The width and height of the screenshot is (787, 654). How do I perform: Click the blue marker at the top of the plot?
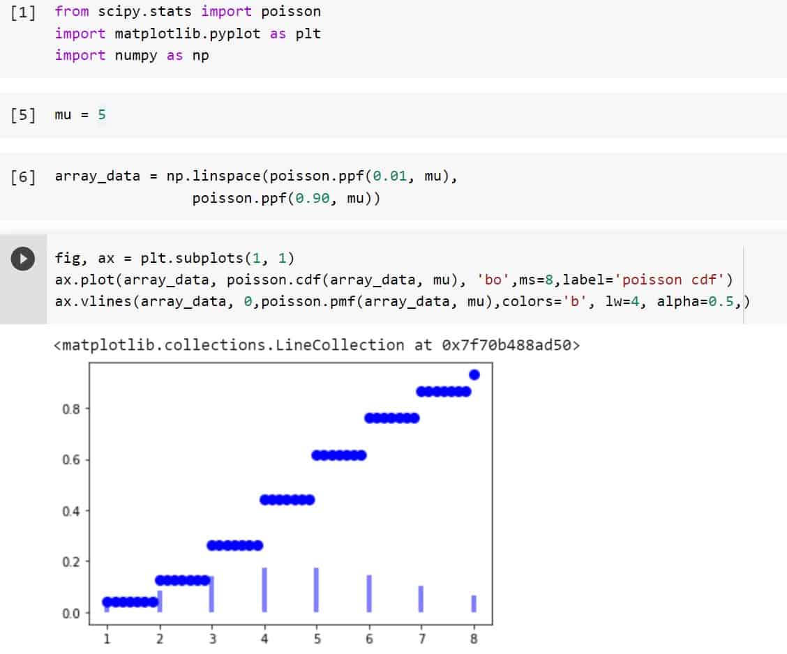[x=476, y=374]
